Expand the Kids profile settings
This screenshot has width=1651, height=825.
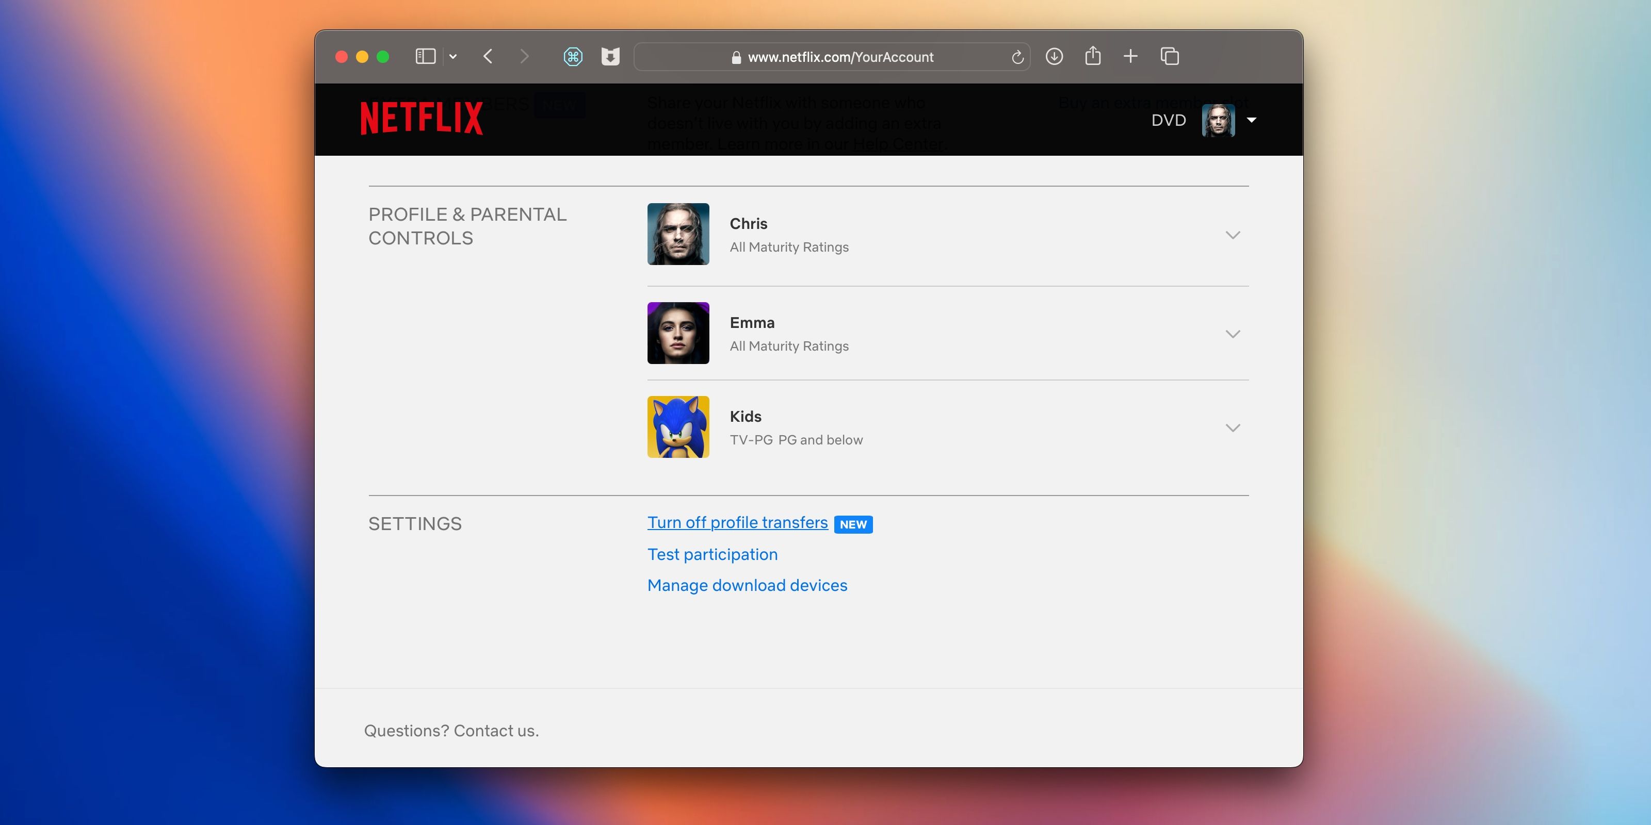point(1233,427)
